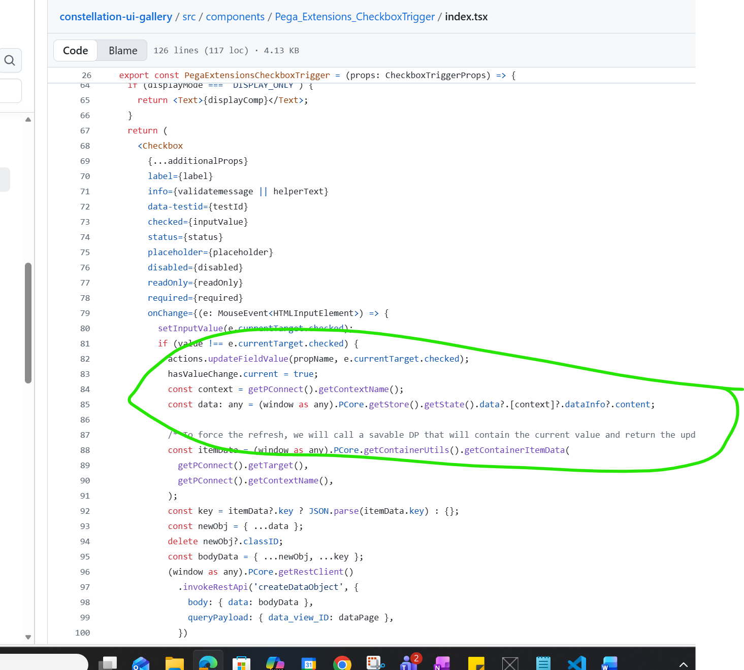744x670 pixels.
Task: Start Microsoft Word from the taskbar
Action: 609,663
